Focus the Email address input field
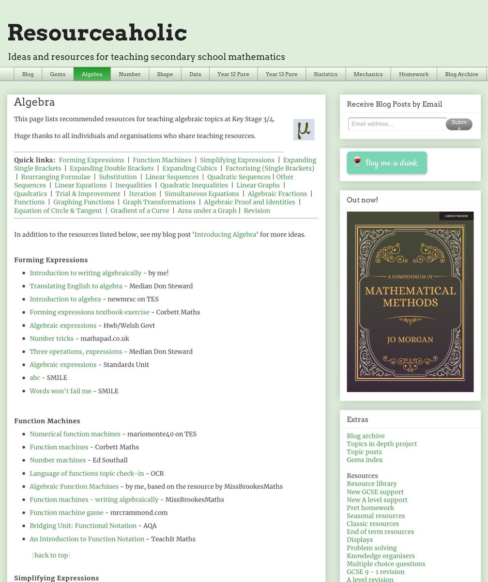 397,124
